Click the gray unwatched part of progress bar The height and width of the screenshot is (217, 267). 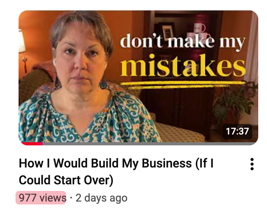(x=150, y=144)
